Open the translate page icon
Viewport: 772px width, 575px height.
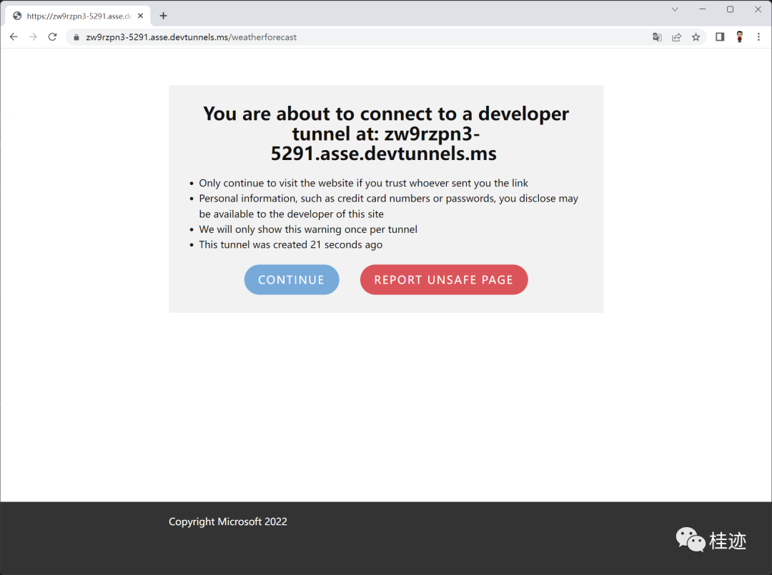point(657,37)
